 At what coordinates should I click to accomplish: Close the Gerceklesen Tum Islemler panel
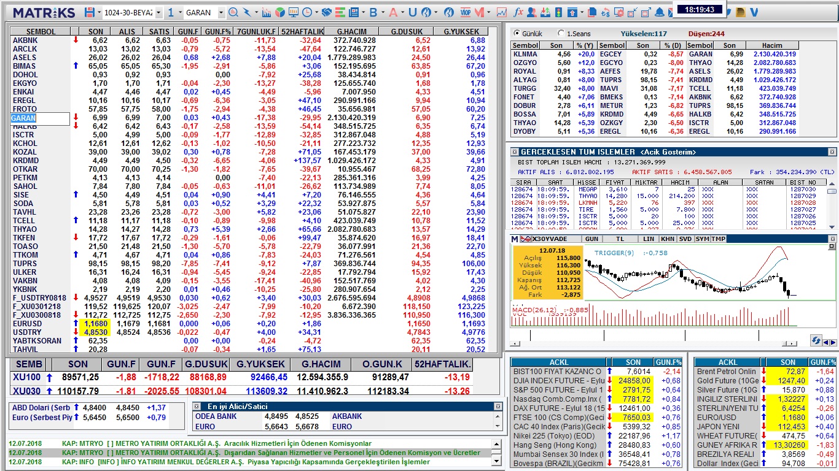tap(832, 151)
